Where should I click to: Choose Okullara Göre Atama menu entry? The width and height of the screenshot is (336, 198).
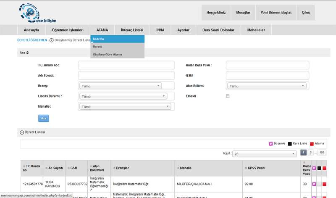click(108, 54)
